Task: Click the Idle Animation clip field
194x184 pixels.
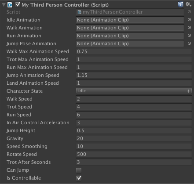Action: click(x=130, y=20)
